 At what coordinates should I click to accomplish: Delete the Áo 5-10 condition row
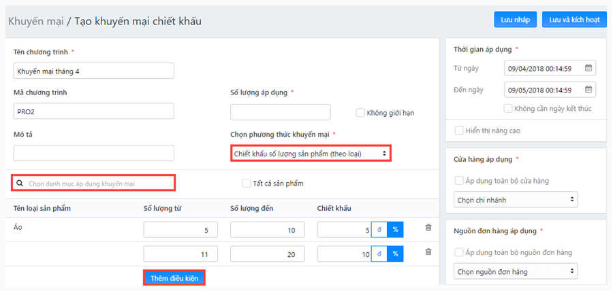click(x=428, y=227)
